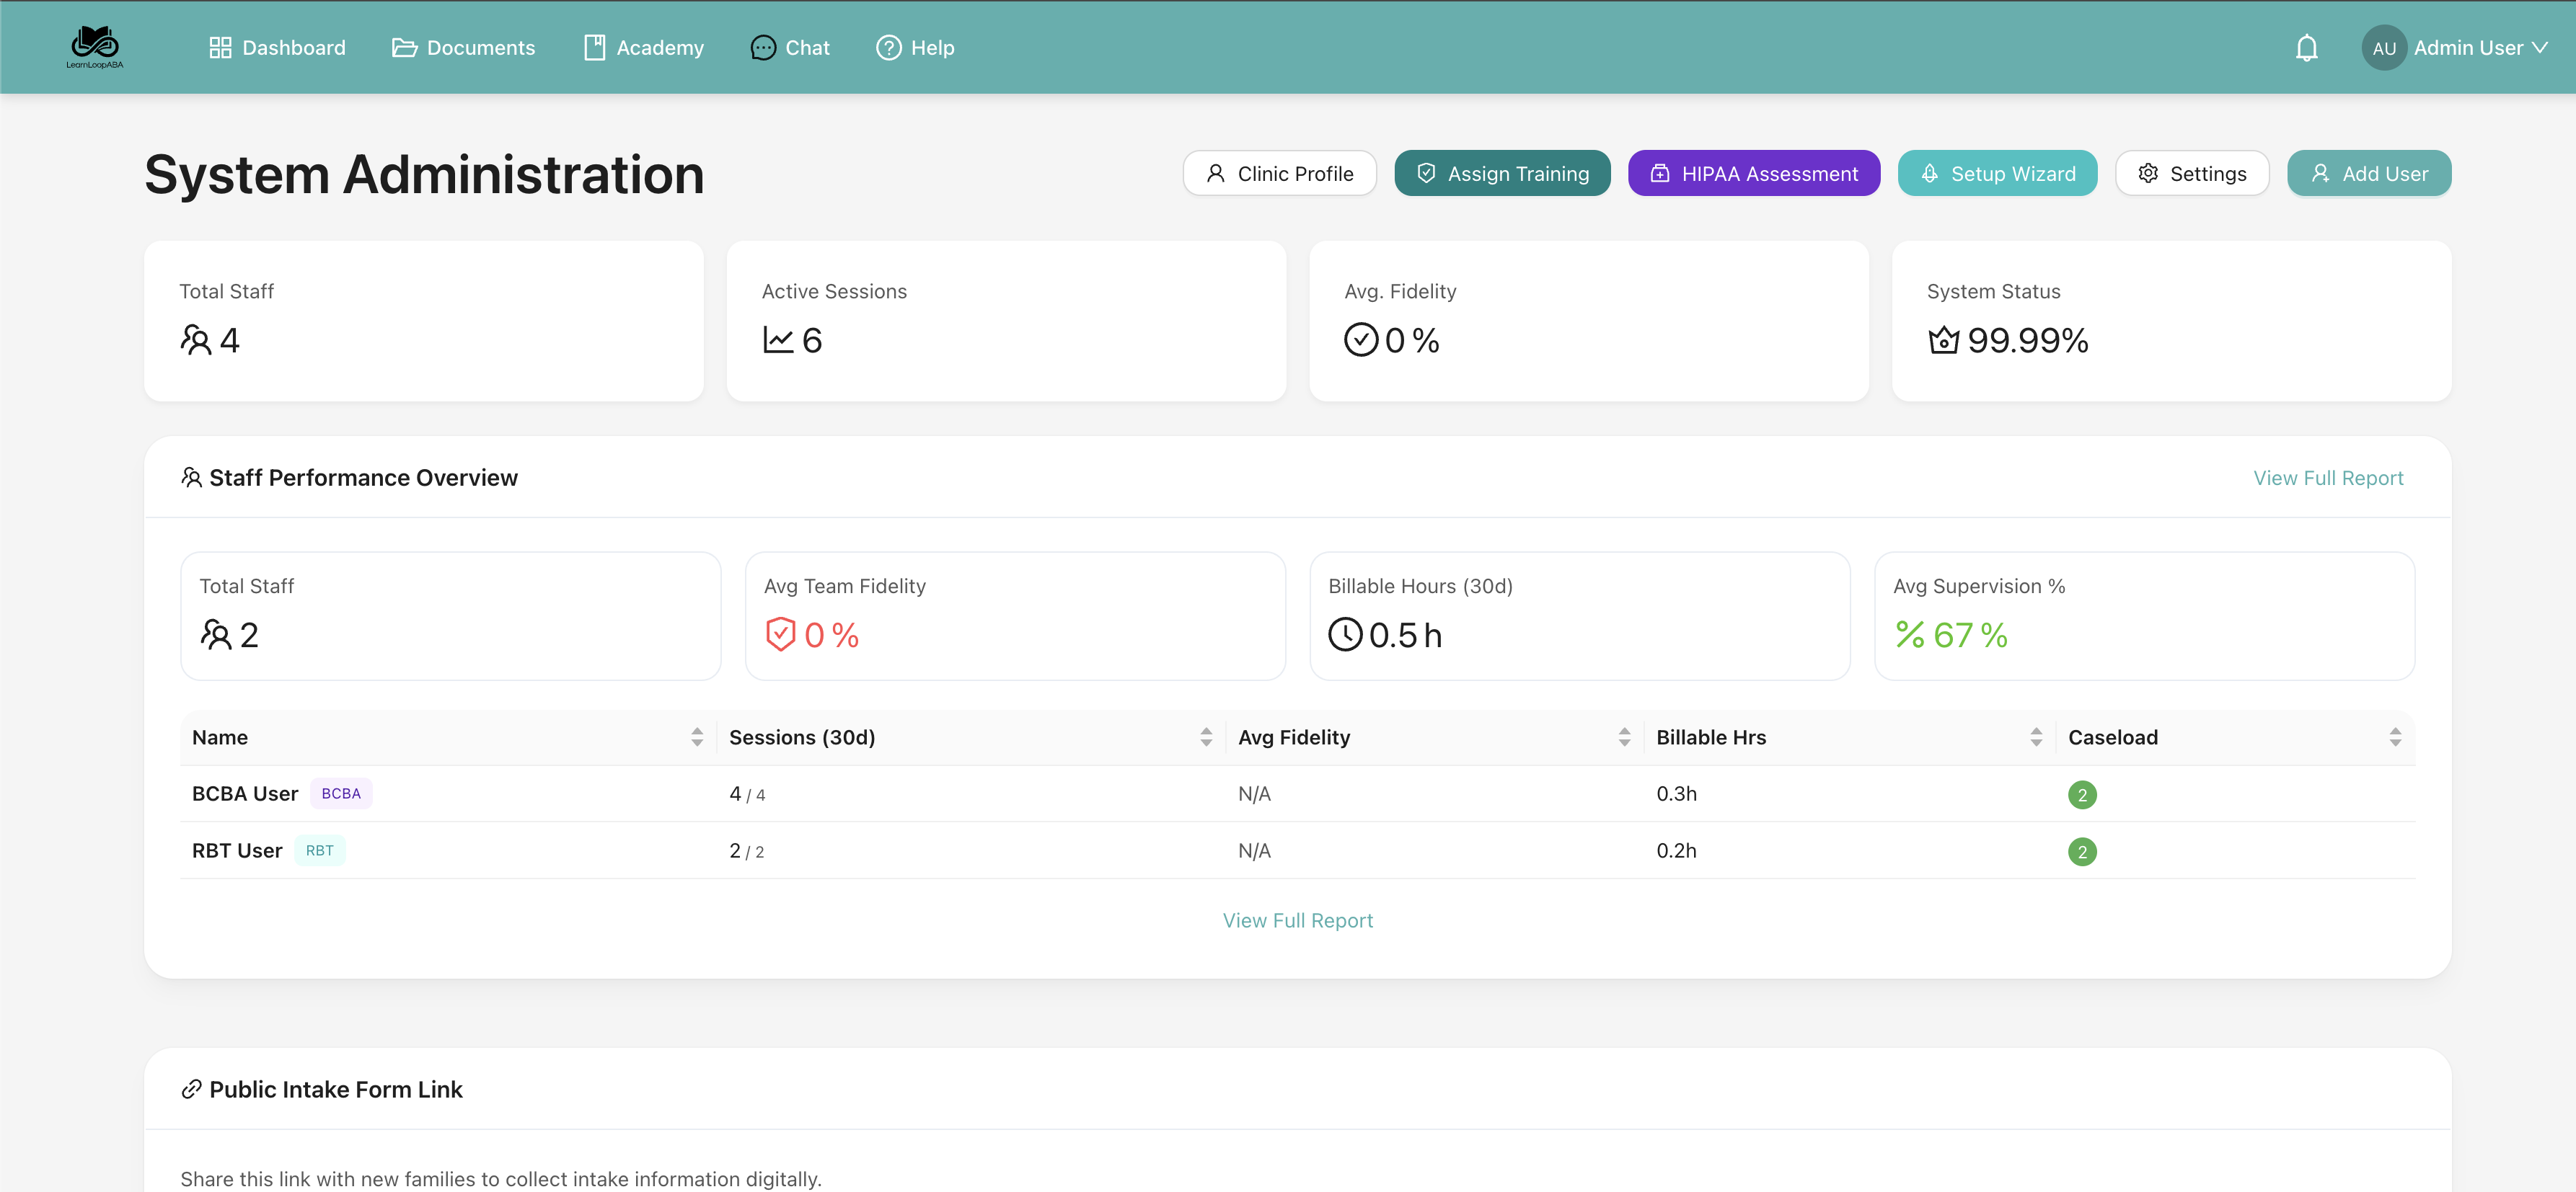Click the Help question mark icon
The image size is (2576, 1192).
[887, 47]
